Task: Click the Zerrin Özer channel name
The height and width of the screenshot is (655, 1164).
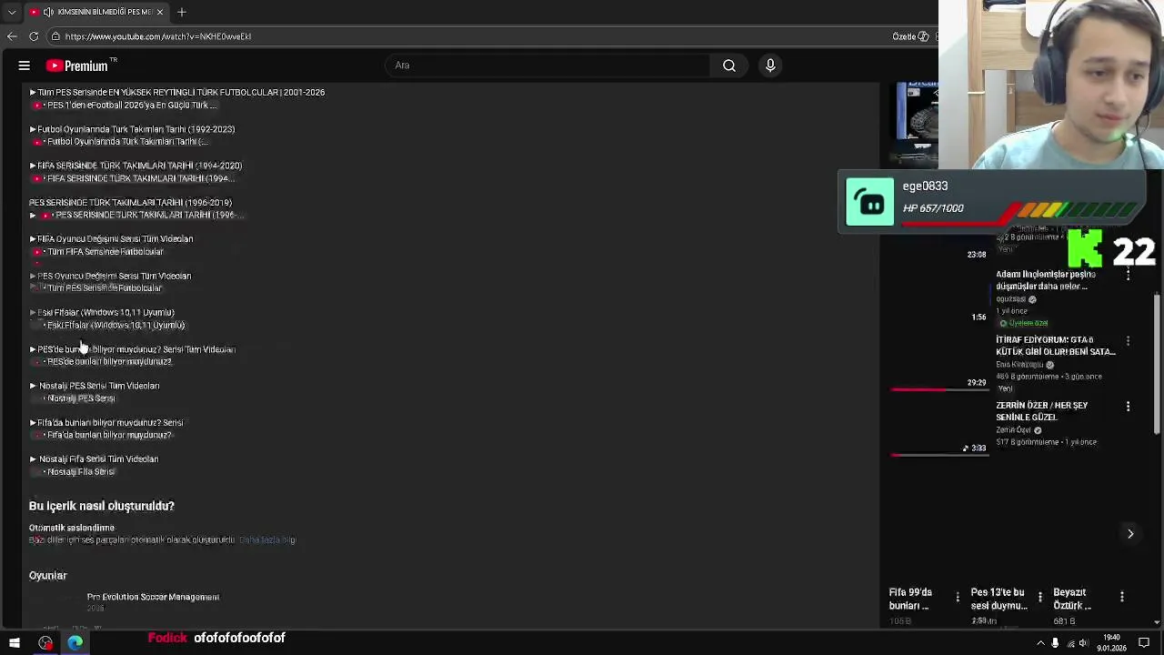Action: (x=1014, y=430)
